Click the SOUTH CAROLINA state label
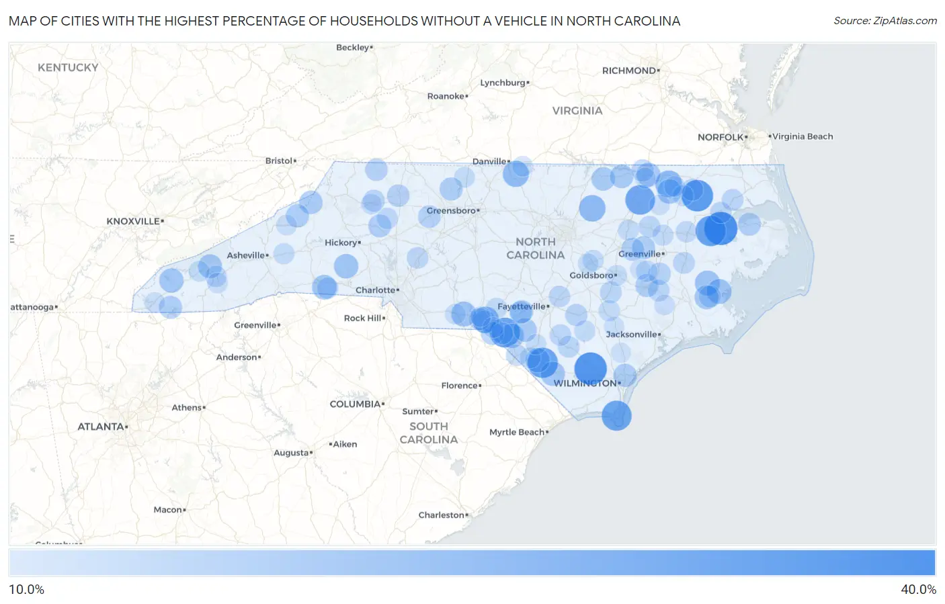 pos(429,433)
